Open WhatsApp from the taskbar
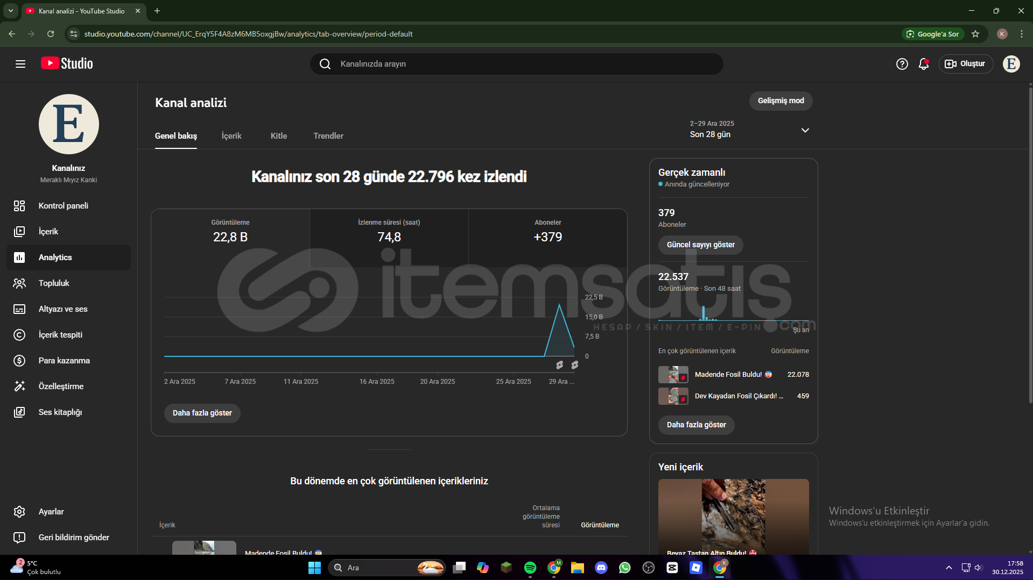This screenshot has width=1033, height=580. click(x=625, y=568)
